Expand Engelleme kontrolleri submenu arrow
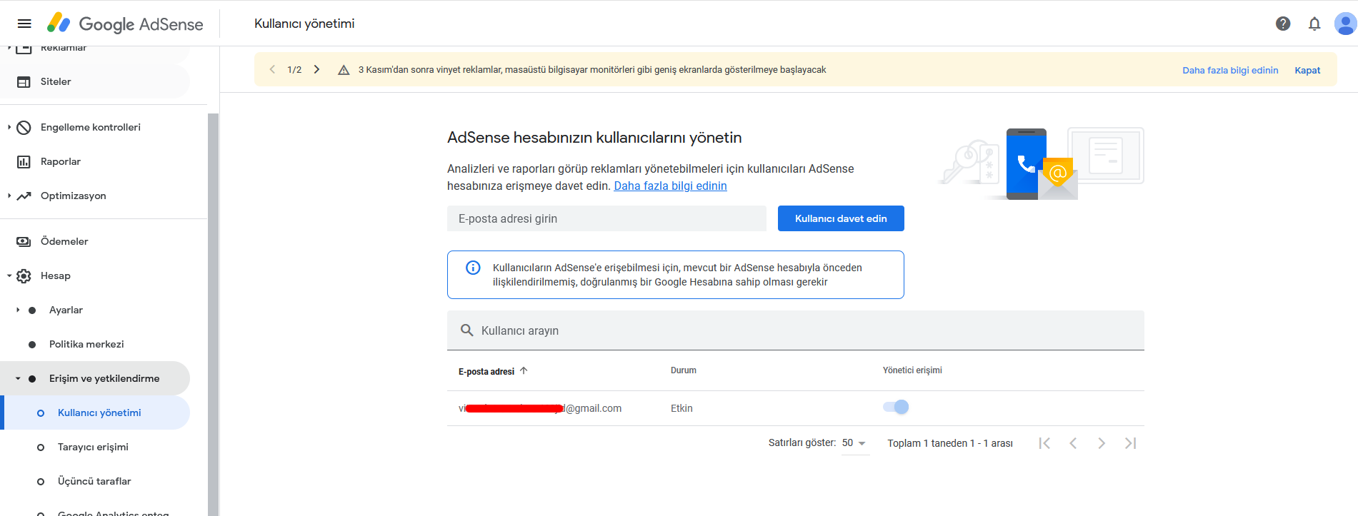 (x=9, y=127)
